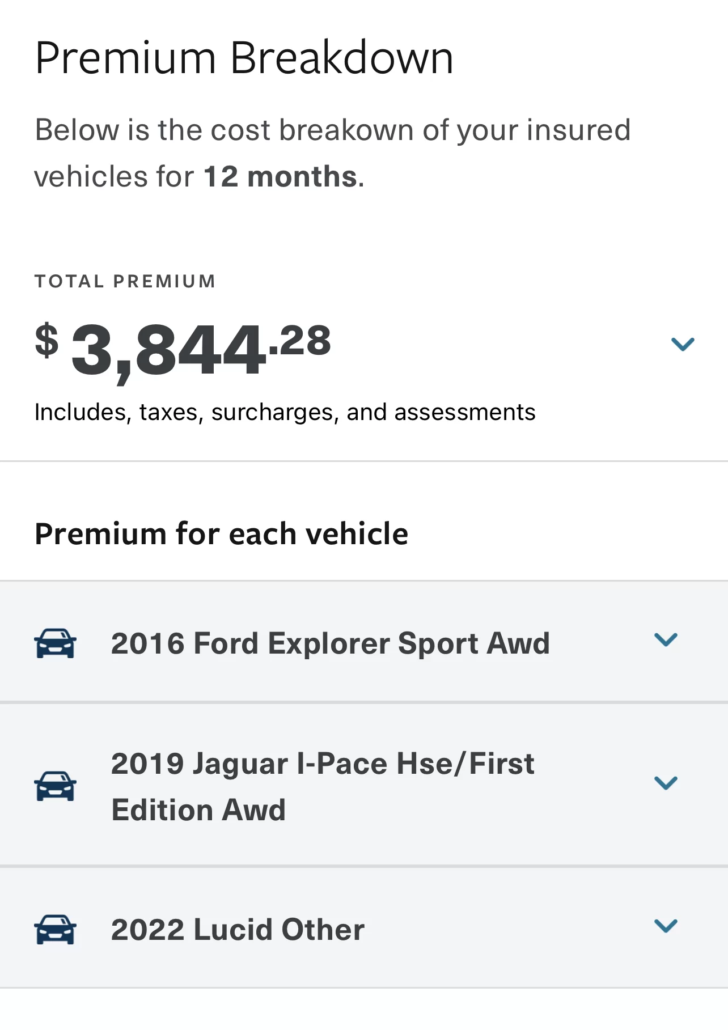Expand the 2019 Jaguar I-Pace chevron
728x1030 pixels.
point(666,783)
